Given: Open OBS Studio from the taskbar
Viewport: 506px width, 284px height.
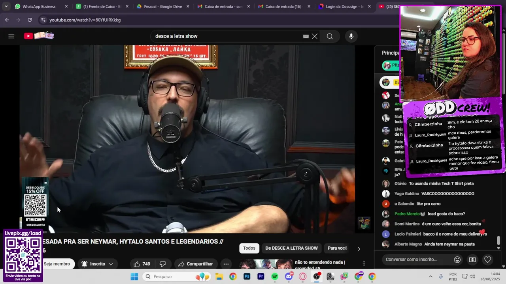Looking at the screenshot, I should coord(317,277).
